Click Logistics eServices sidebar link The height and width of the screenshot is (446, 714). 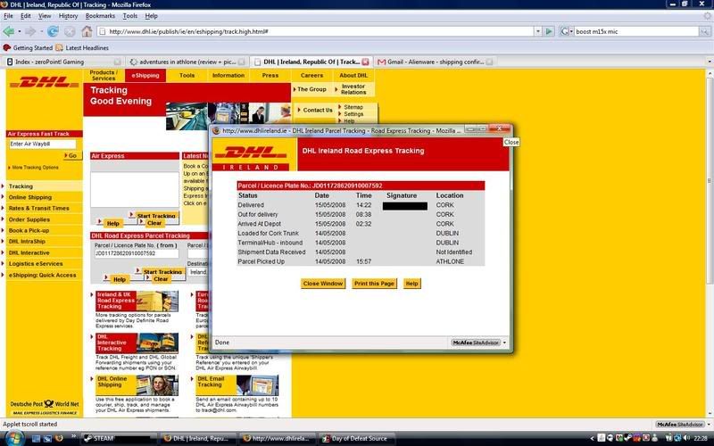click(36, 264)
